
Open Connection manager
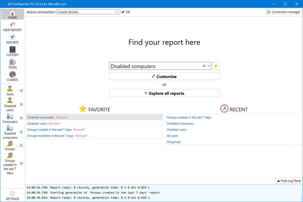[x=284, y=12]
